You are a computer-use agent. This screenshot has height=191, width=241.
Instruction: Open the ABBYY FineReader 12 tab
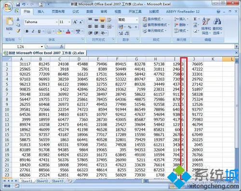pos(183,12)
